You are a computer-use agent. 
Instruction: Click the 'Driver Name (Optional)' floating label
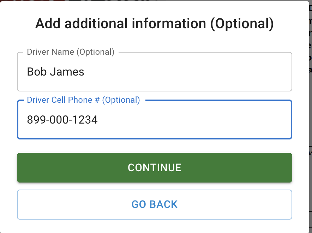click(71, 52)
